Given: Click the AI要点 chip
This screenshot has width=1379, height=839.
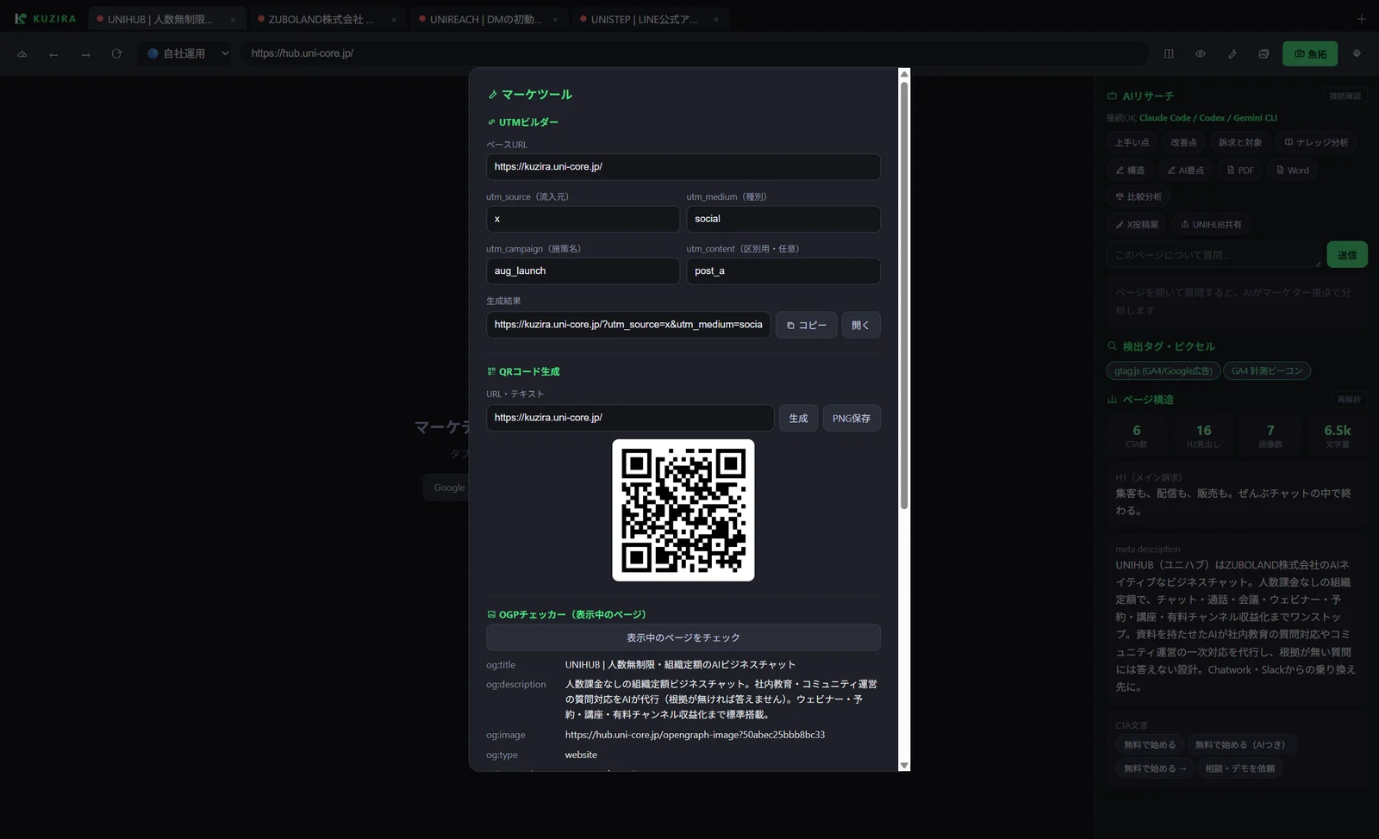Looking at the screenshot, I should click(x=1185, y=171).
